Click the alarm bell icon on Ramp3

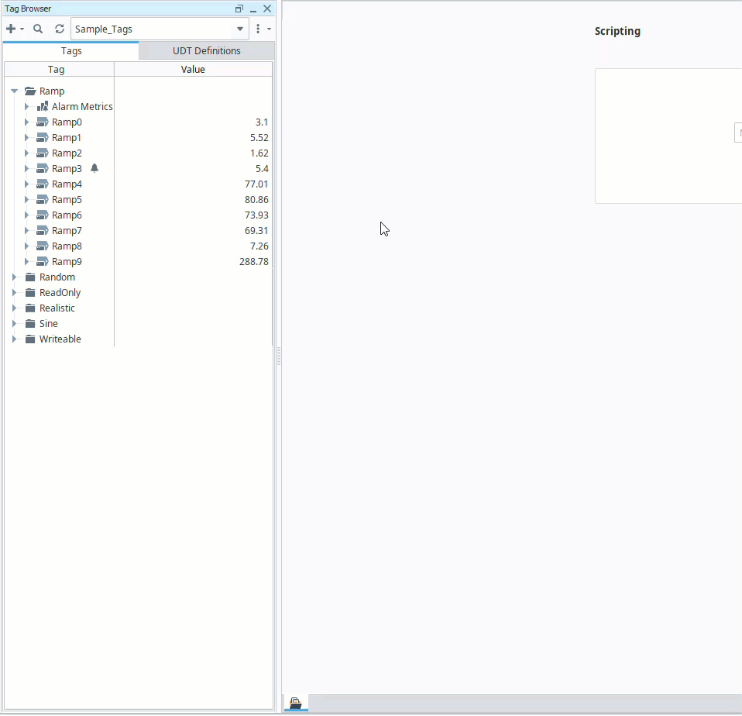pyautogui.click(x=94, y=168)
